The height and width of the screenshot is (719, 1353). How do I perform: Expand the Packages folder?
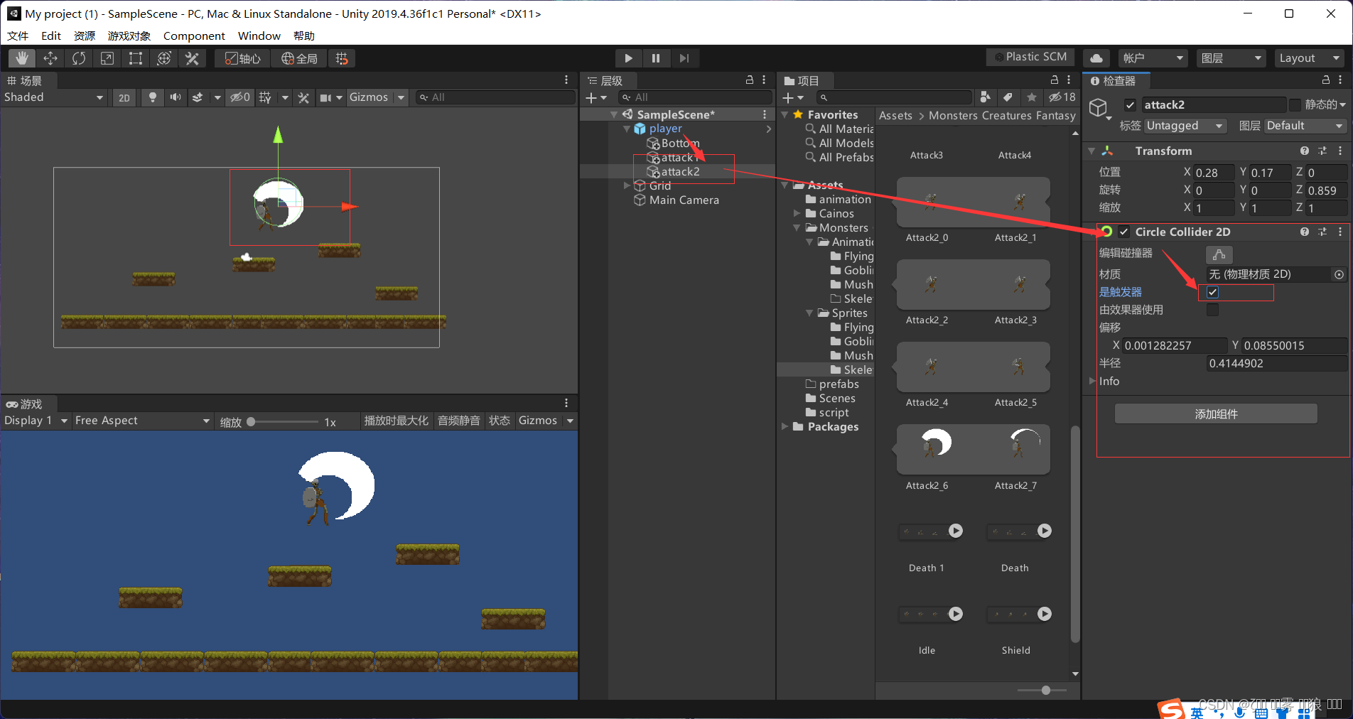(785, 426)
